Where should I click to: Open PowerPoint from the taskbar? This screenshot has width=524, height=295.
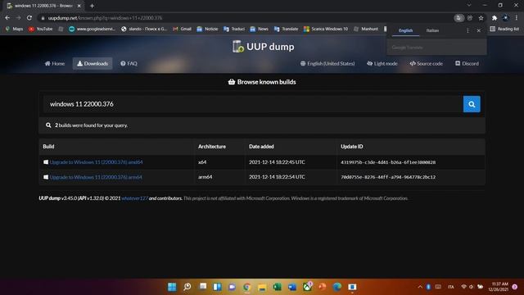click(322, 287)
